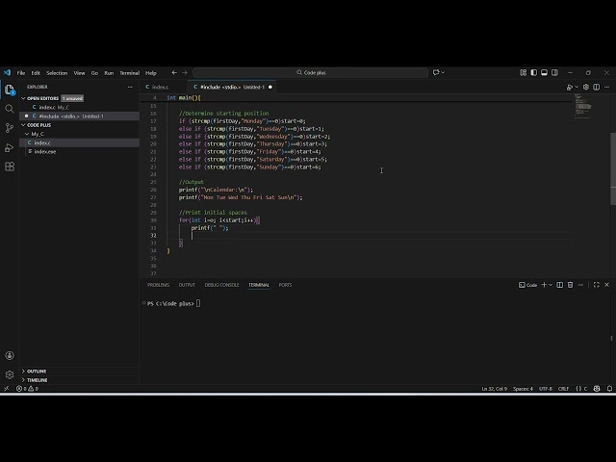Toggle the Primary Side Bar

click(x=534, y=73)
